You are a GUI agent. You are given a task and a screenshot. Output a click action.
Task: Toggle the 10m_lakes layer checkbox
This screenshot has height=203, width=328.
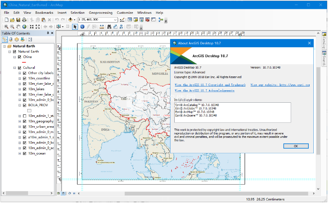click(24, 89)
